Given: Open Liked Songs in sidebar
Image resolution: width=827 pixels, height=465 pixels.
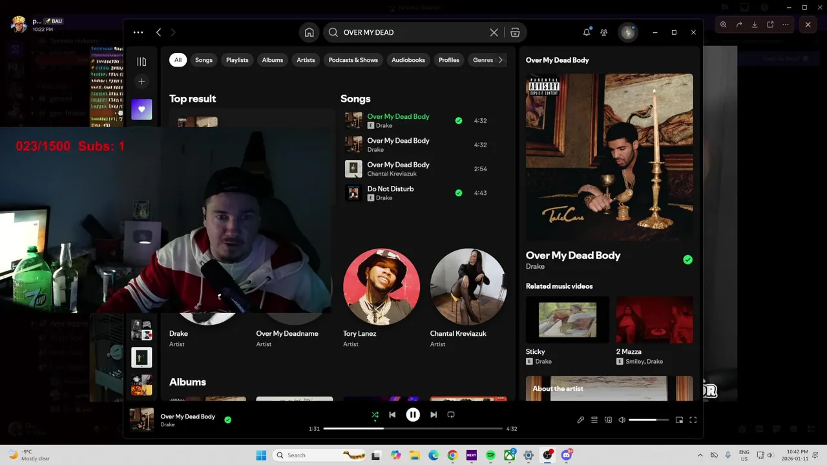Looking at the screenshot, I should click(141, 109).
